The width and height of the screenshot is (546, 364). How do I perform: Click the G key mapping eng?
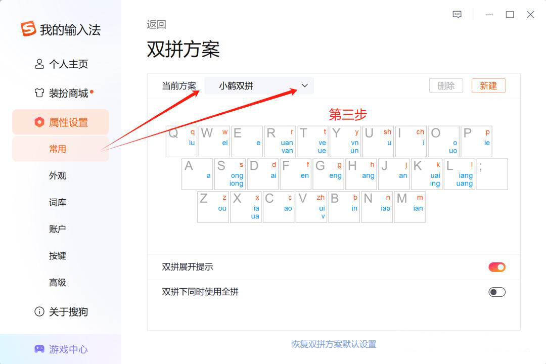point(328,174)
